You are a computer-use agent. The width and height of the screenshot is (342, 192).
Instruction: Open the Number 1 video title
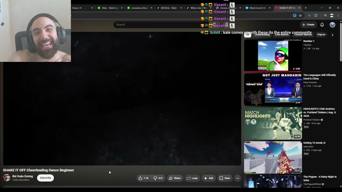pos(309,41)
